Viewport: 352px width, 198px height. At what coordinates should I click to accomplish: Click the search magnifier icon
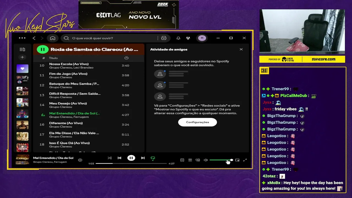(66, 38)
